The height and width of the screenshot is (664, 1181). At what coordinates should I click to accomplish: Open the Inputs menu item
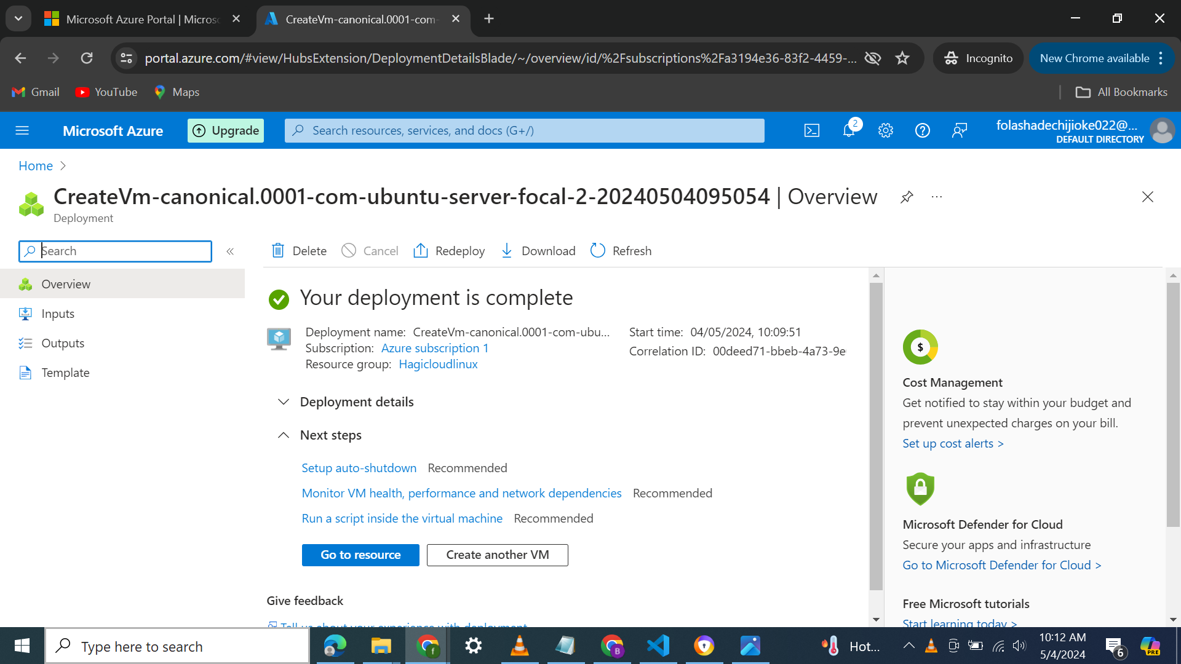58,314
